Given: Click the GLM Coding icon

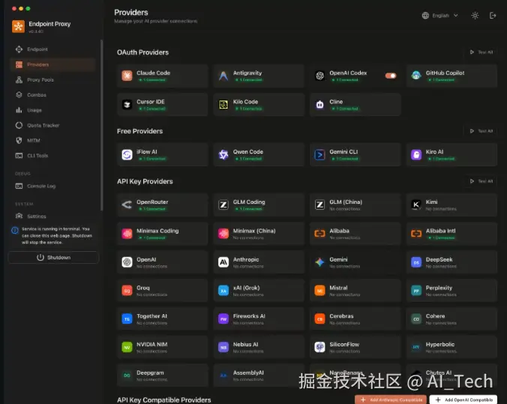Looking at the screenshot, I should pos(223,205).
